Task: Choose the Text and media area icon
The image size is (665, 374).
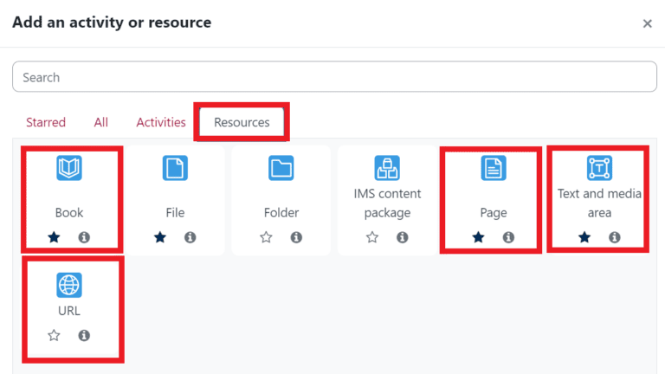Action: click(599, 168)
